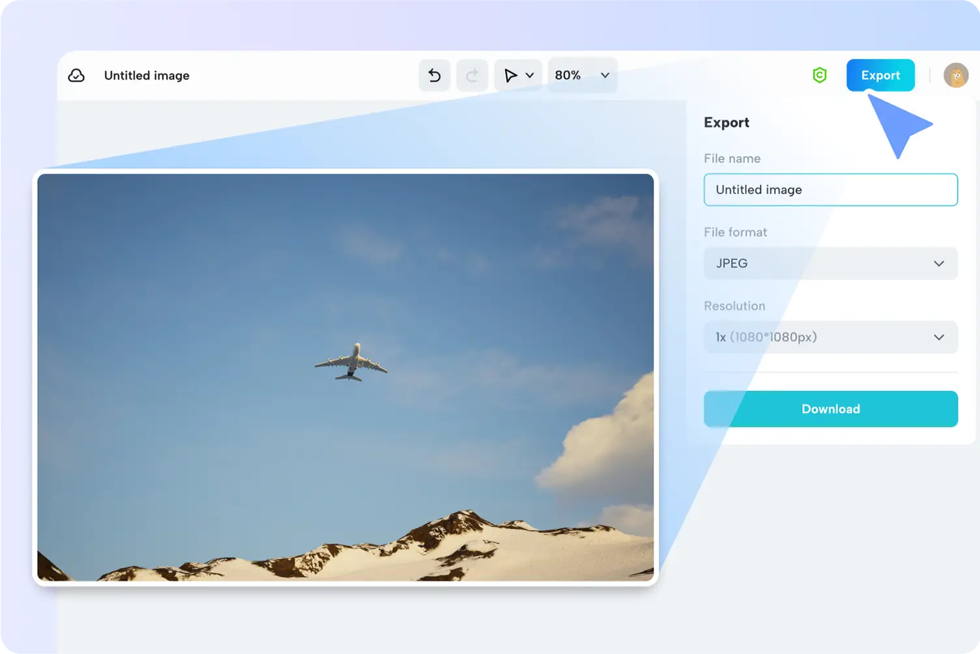980x654 pixels.
Task: Click inside the File name input field
Action: [830, 190]
